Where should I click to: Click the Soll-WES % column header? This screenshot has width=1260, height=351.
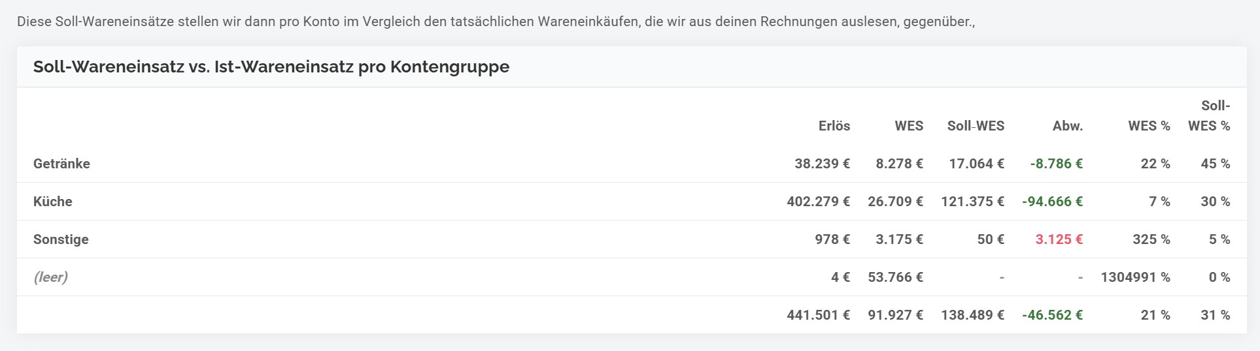[1209, 116]
